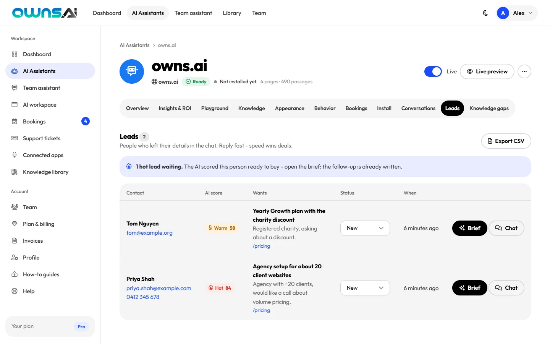
Task: Toggle dark mode with the moon icon
Action: (485, 13)
